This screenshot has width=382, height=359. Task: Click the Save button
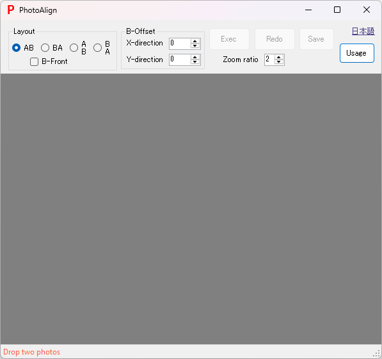pos(317,39)
